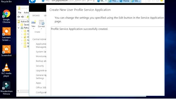Open Google Chrome from the desktop

tap(6, 16)
